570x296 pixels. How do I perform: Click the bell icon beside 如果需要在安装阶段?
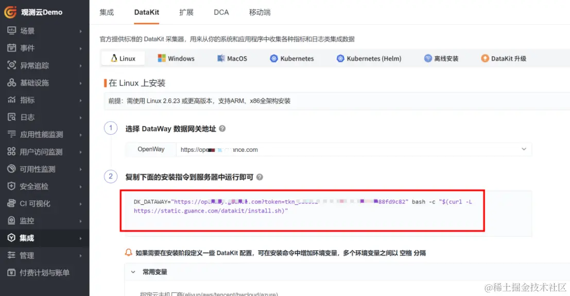coord(128,252)
